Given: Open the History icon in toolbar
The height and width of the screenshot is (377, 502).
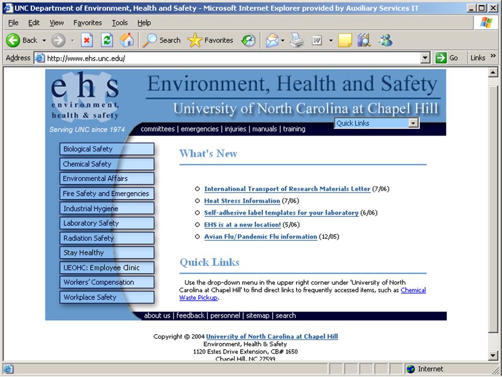Looking at the screenshot, I should pos(248,40).
